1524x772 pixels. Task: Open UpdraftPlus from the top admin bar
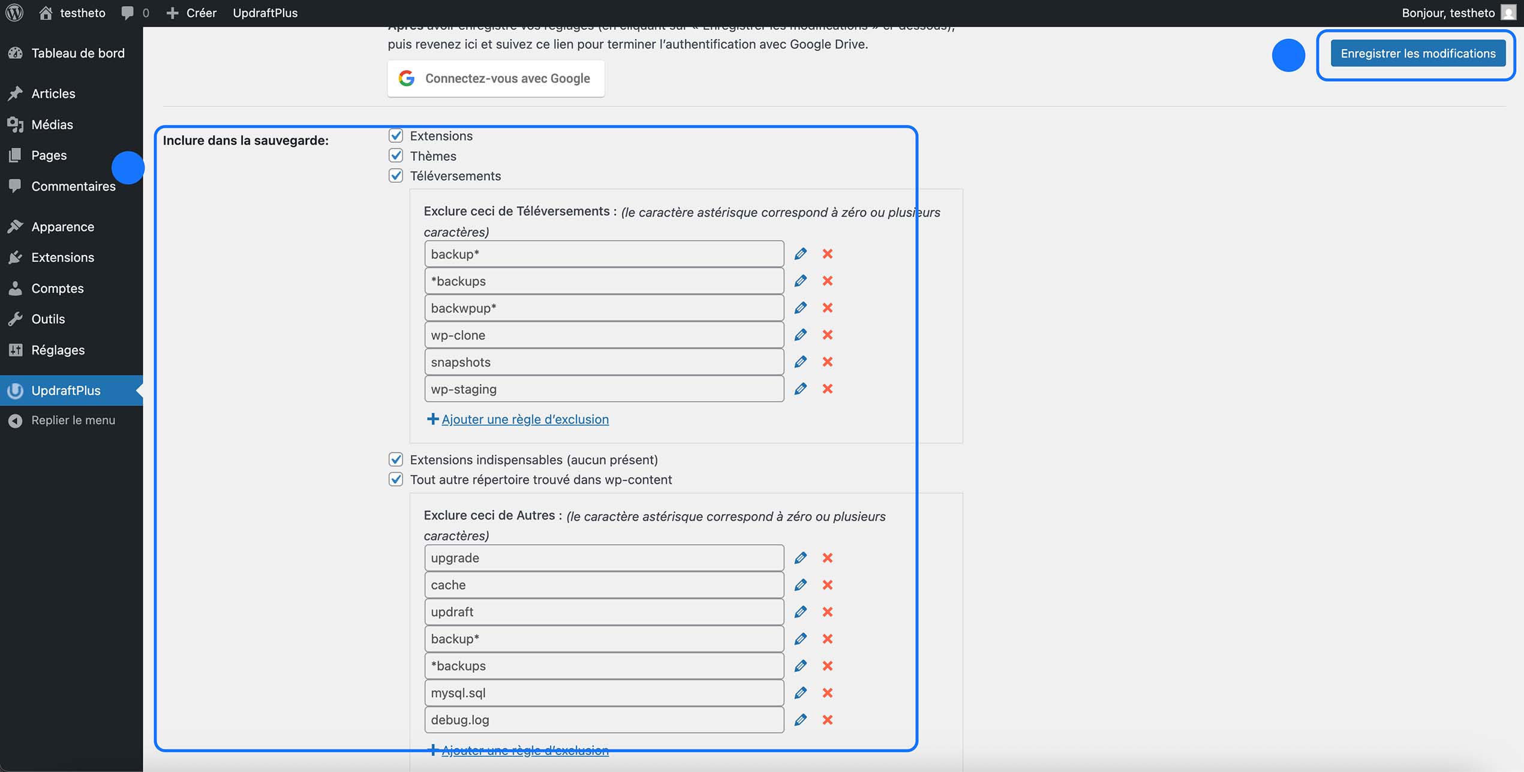(266, 12)
